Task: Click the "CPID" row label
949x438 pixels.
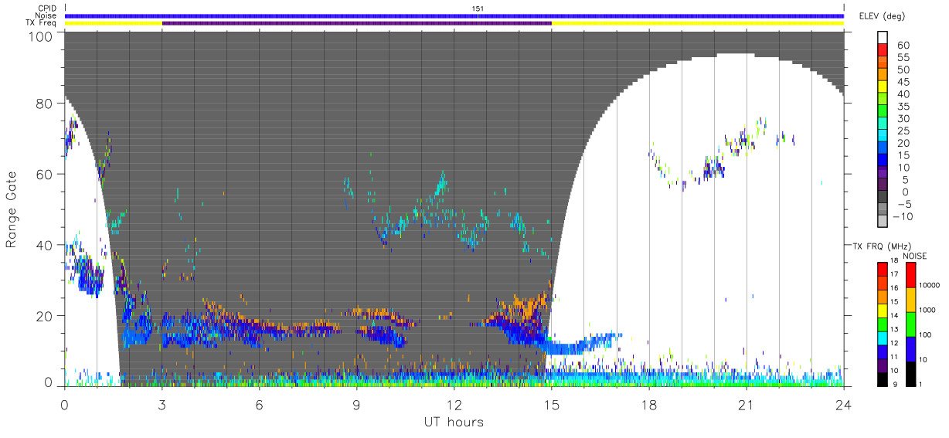Action: [47, 8]
